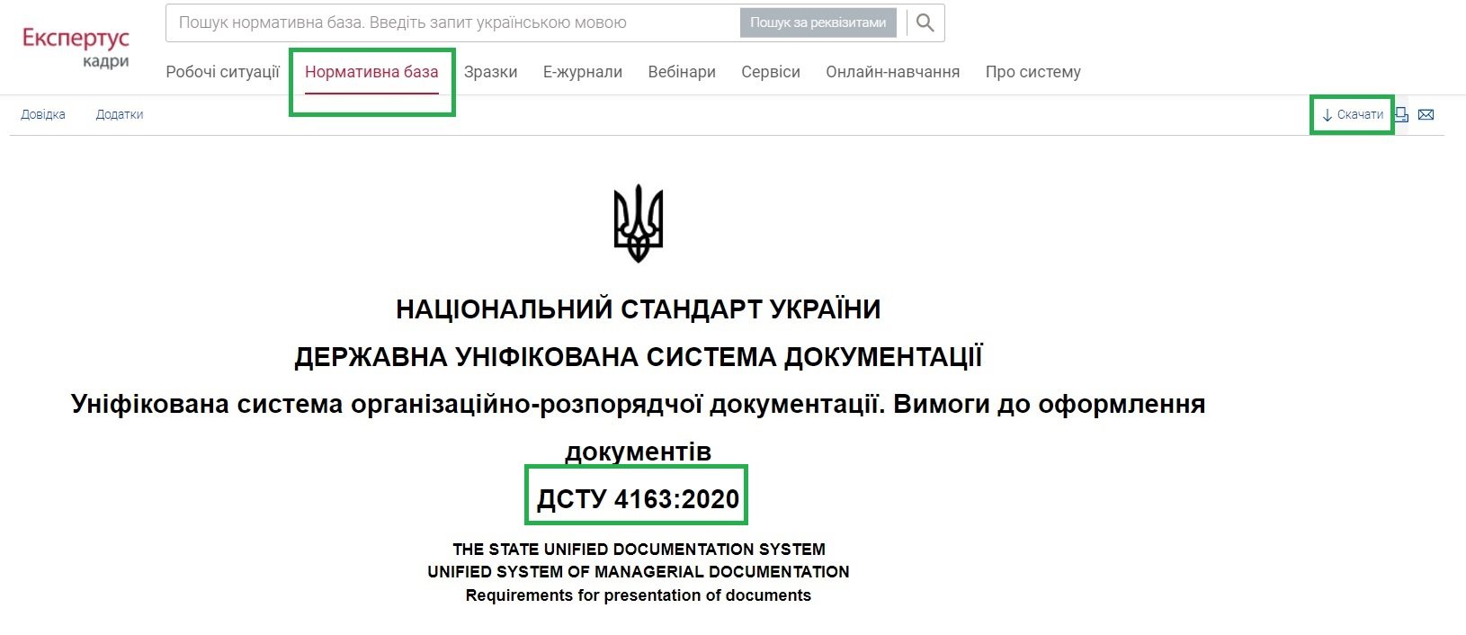Click the print document icon

pyautogui.click(x=1401, y=114)
